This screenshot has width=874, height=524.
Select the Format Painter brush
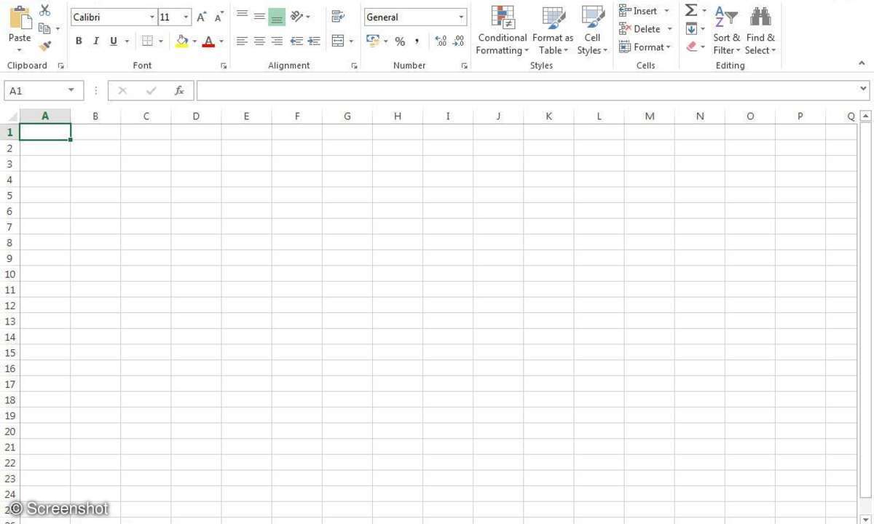point(45,47)
